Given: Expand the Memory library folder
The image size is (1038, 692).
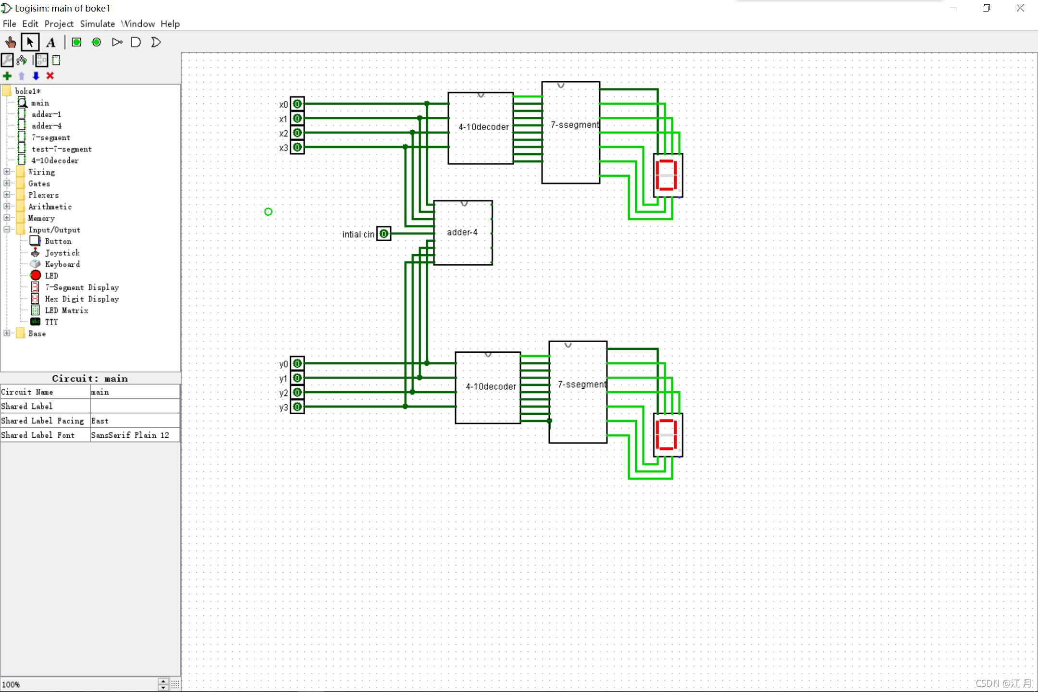Looking at the screenshot, I should 7,218.
